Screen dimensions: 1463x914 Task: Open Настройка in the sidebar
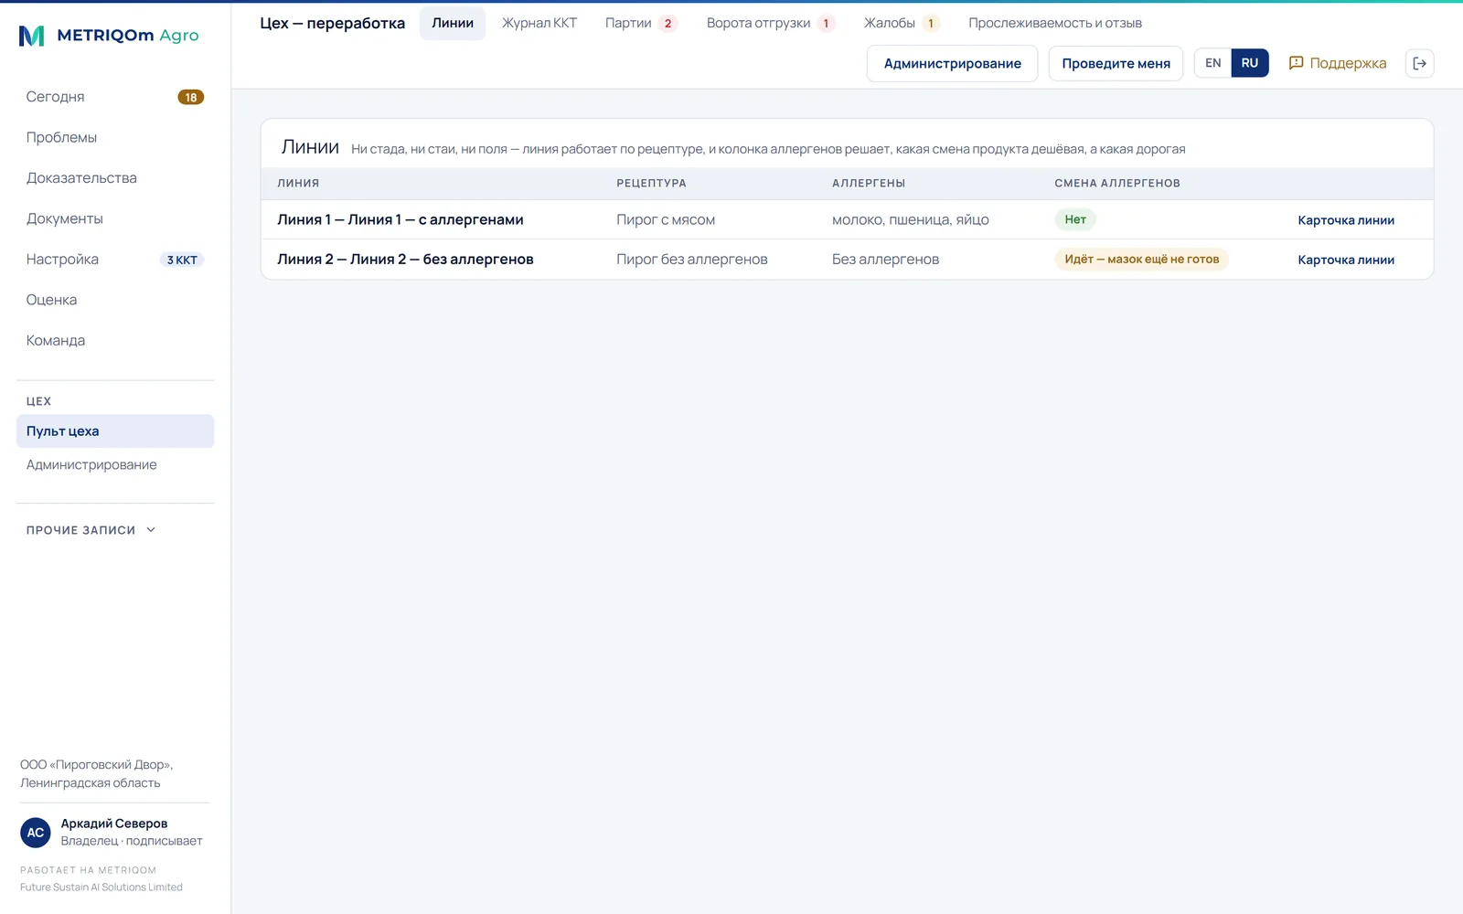pyautogui.click(x=115, y=260)
